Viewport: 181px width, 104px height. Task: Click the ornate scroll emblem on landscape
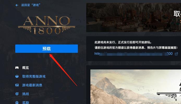tap(169, 96)
